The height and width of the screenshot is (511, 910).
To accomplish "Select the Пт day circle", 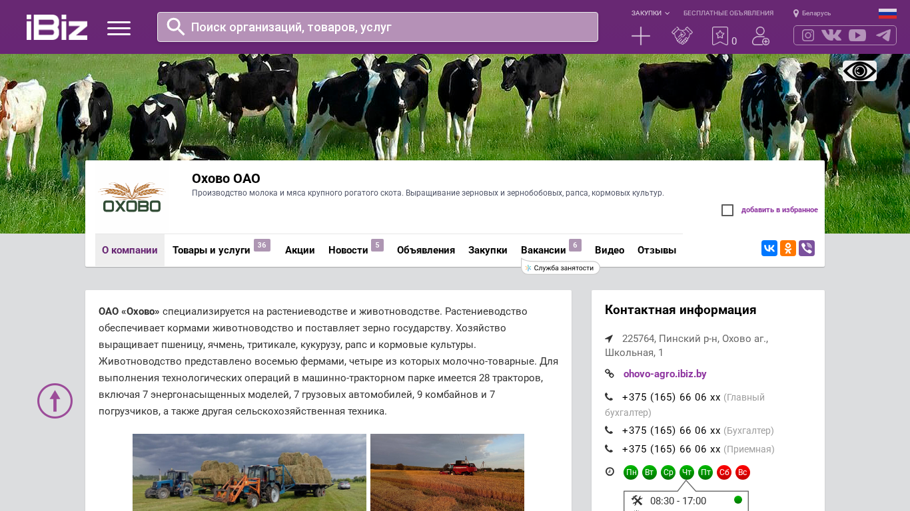I will 705,472.
